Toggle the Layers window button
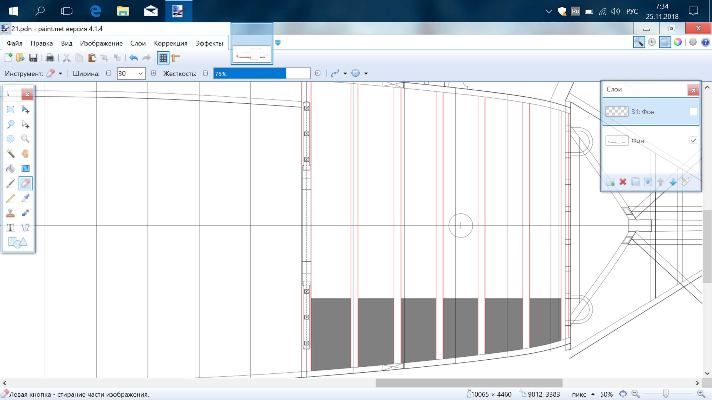This screenshot has width=712, height=400. 665,42
